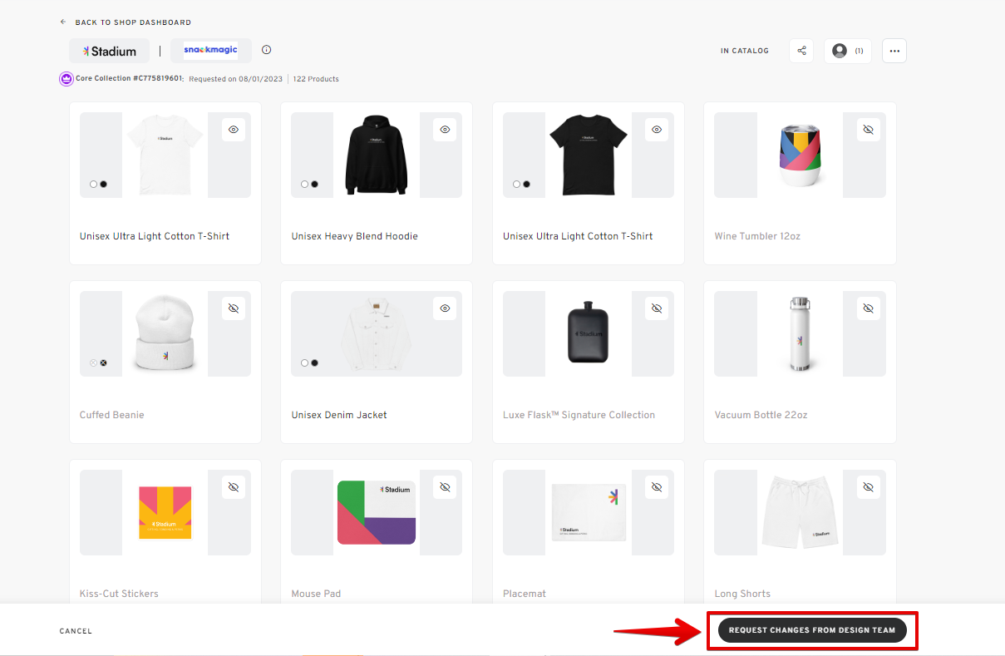Toggle visibility of the Unisex Denim Jacket
1005x656 pixels.
[x=445, y=308]
